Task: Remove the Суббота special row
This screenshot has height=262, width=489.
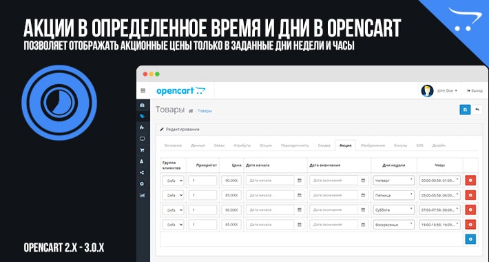Action: pos(470,210)
